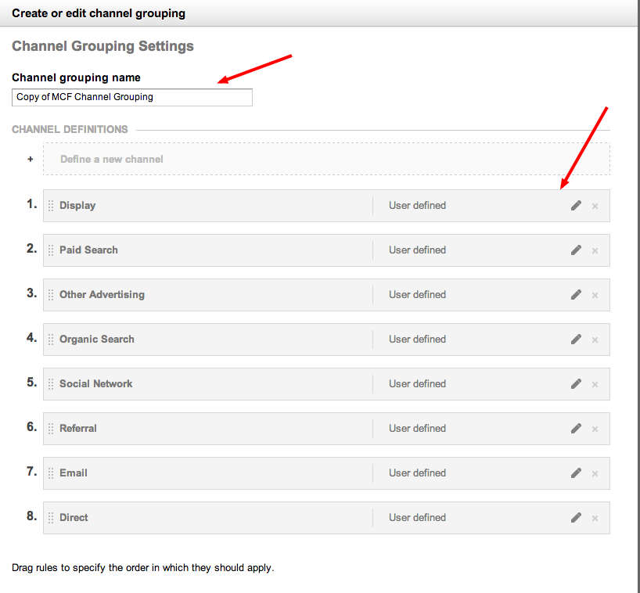Screen dimensions: 640x593
Task: Select the Referral channel row label
Action: pyautogui.click(x=78, y=429)
